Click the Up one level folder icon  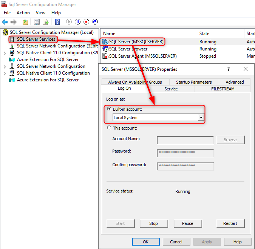click(25, 22)
